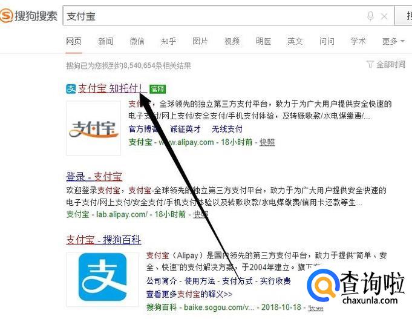Open the 登录 - 支付宝 result
The height and width of the screenshot is (319, 412).
(94, 177)
